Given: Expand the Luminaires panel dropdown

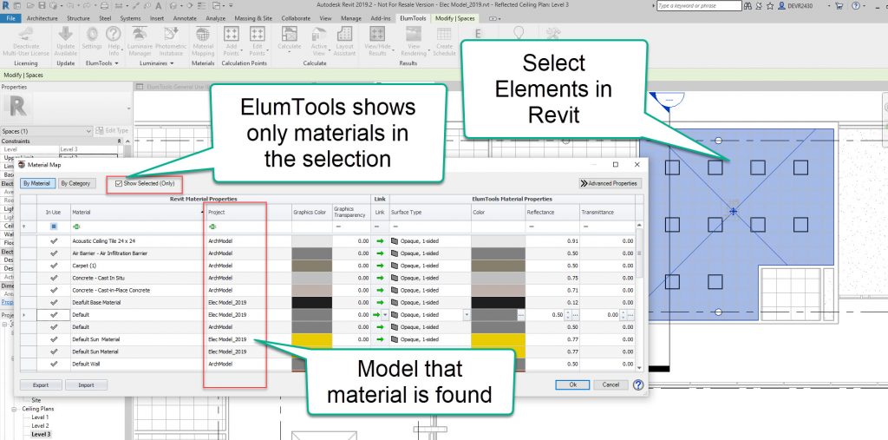Looking at the screenshot, I should [171, 63].
